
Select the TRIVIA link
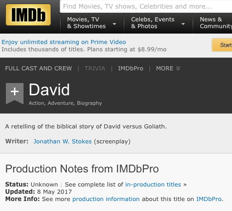95,69
